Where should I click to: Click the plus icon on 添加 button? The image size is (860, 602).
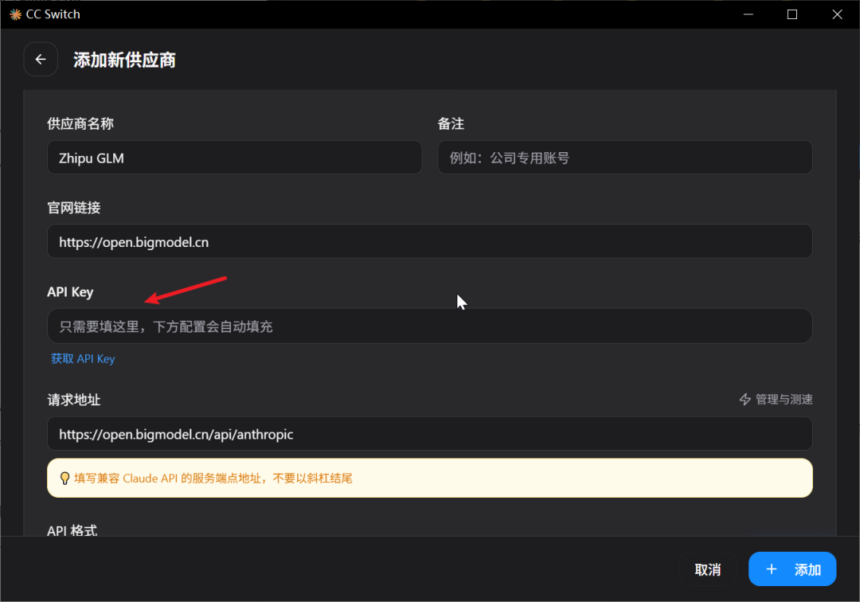pos(771,569)
